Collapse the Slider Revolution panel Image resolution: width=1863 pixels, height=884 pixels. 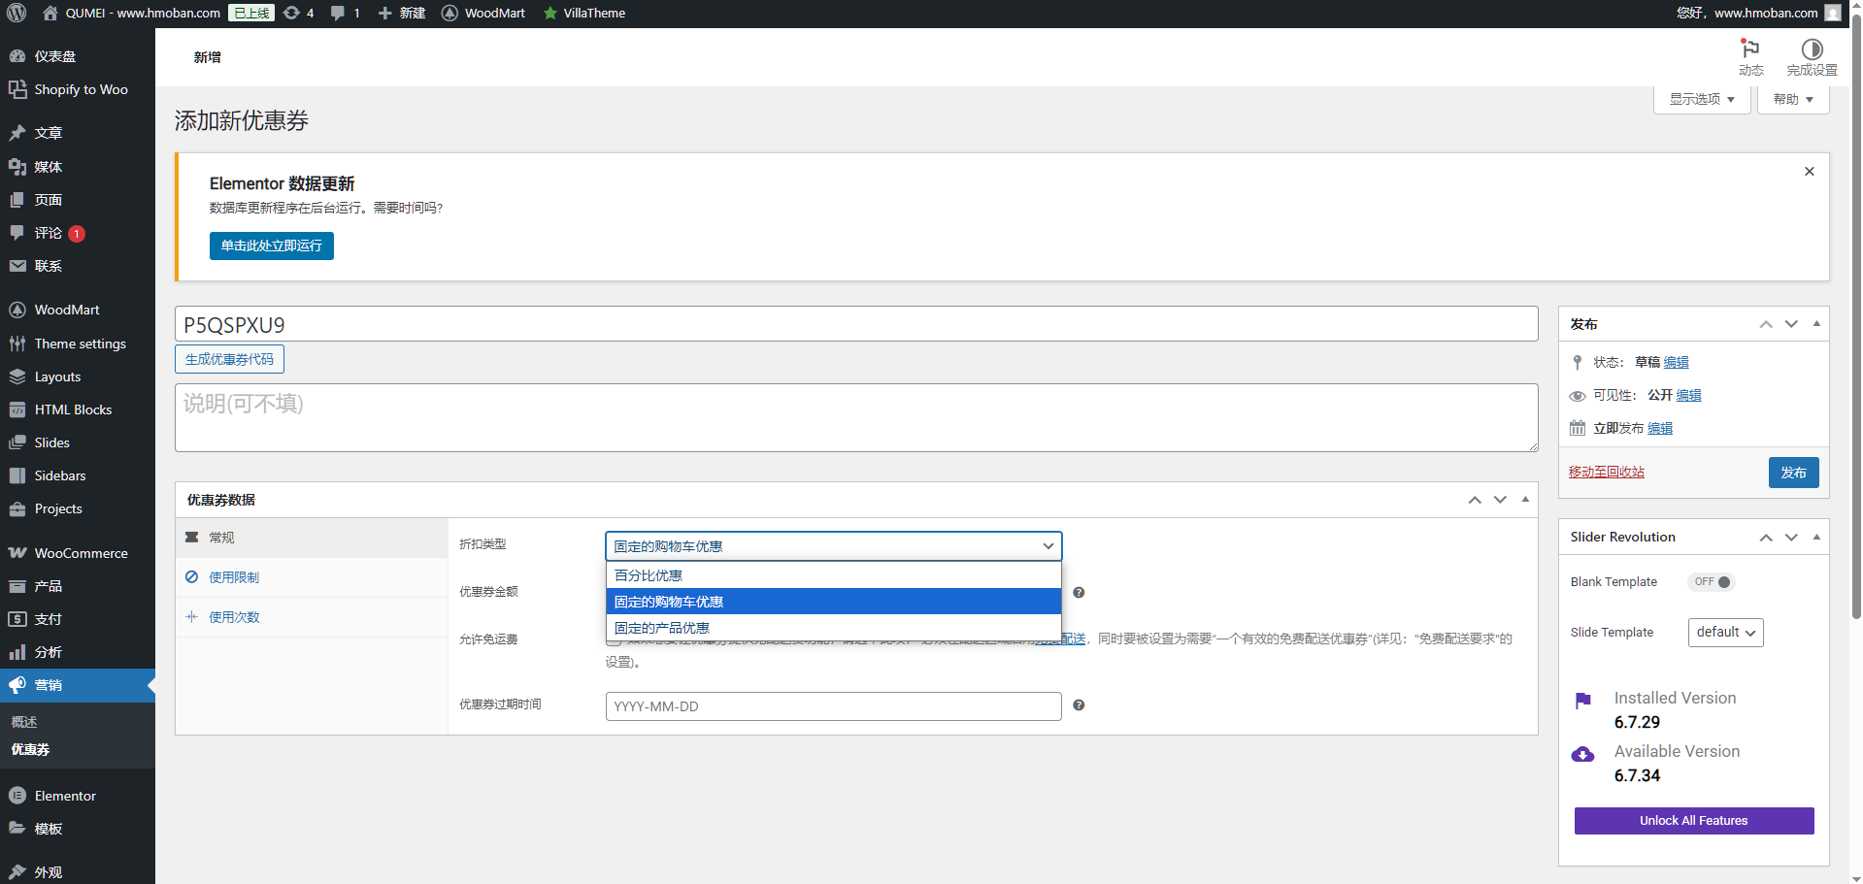tap(1815, 537)
